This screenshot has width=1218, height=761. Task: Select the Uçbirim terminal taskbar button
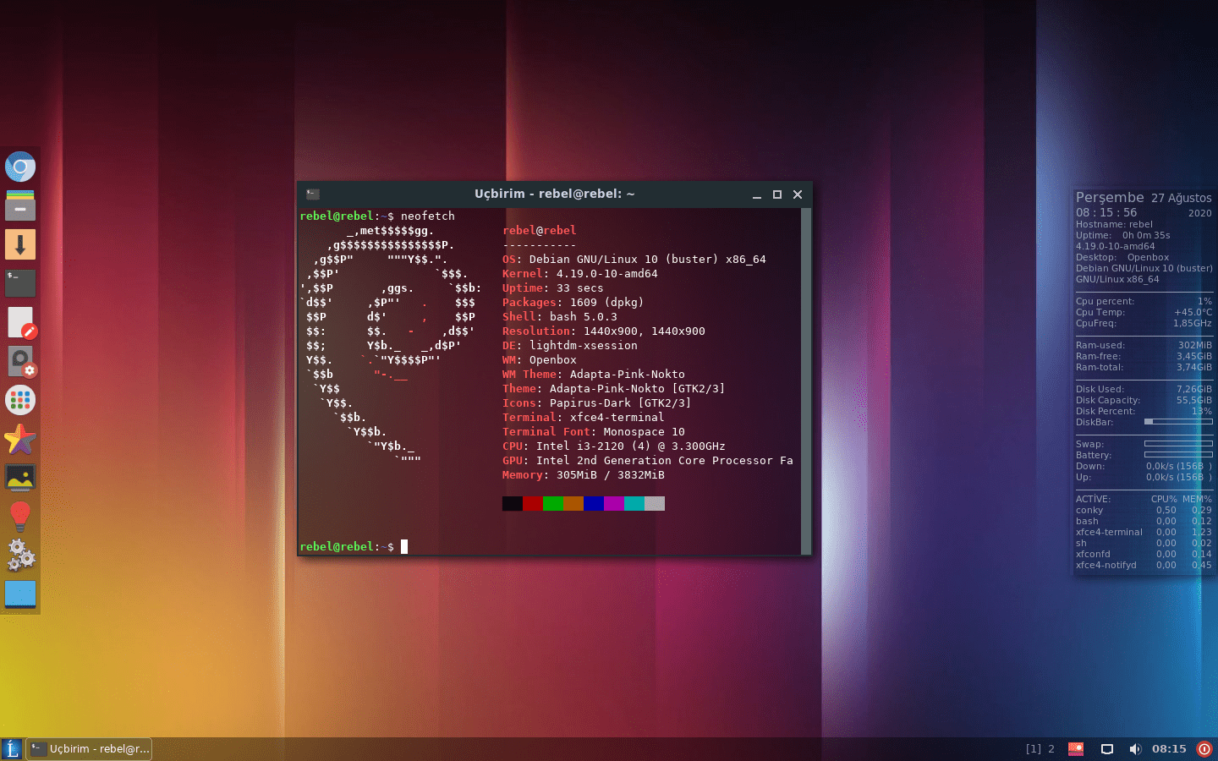click(x=90, y=749)
